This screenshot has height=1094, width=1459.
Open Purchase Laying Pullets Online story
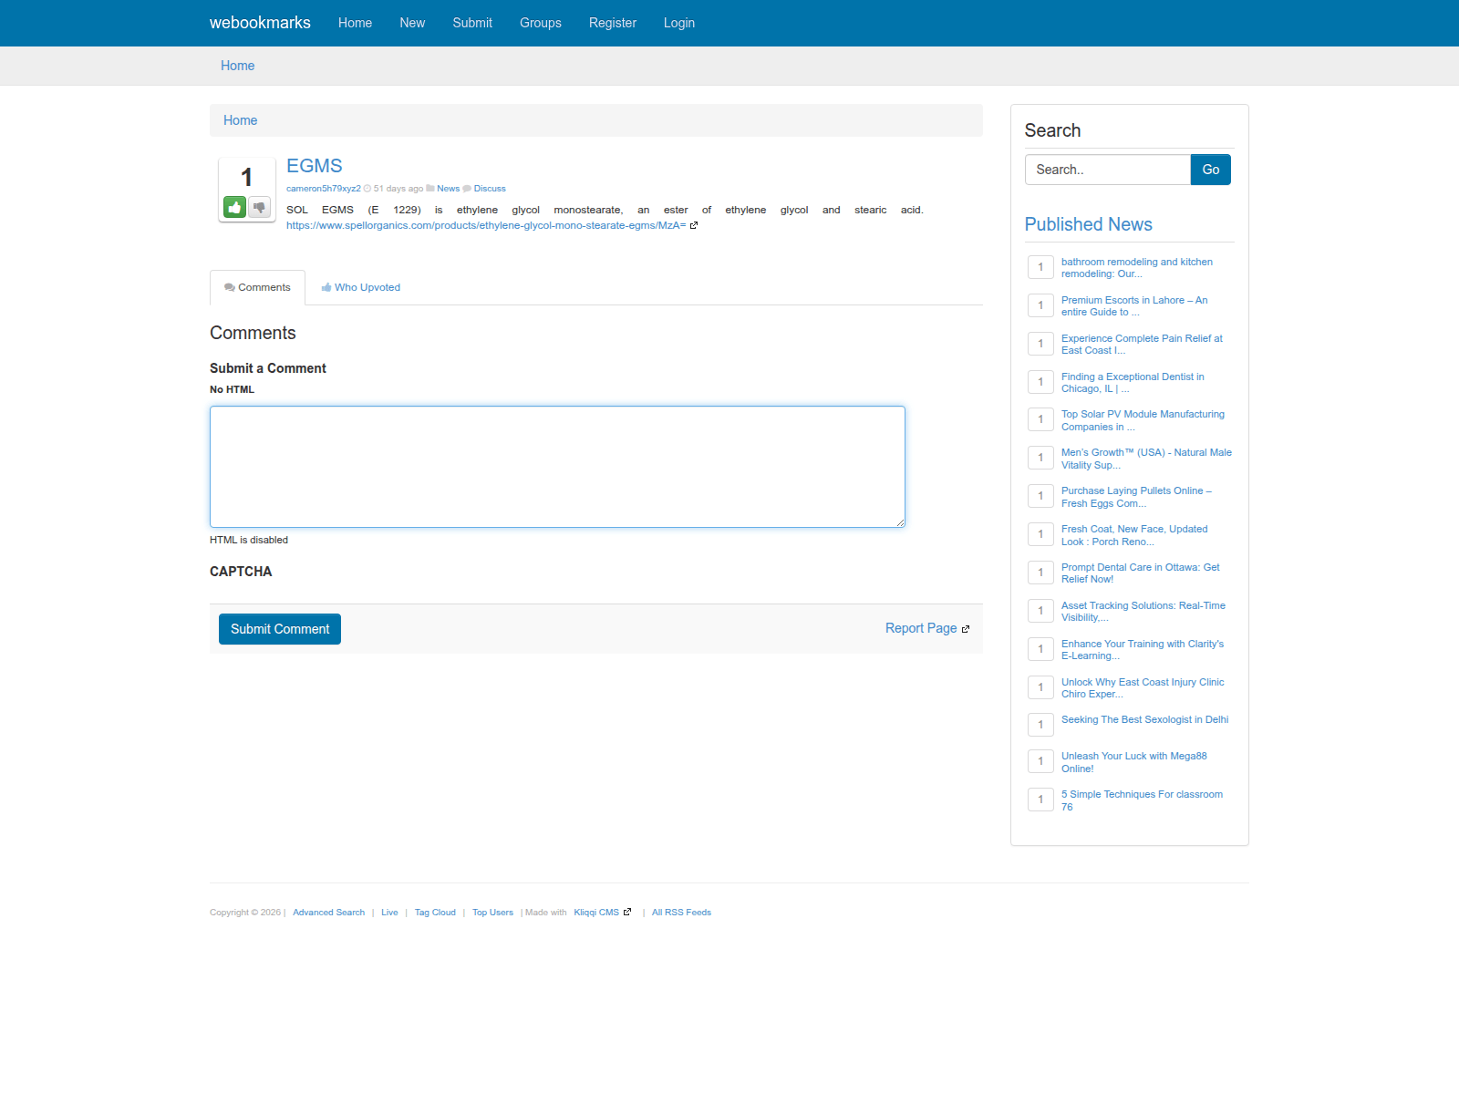coord(1136,497)
